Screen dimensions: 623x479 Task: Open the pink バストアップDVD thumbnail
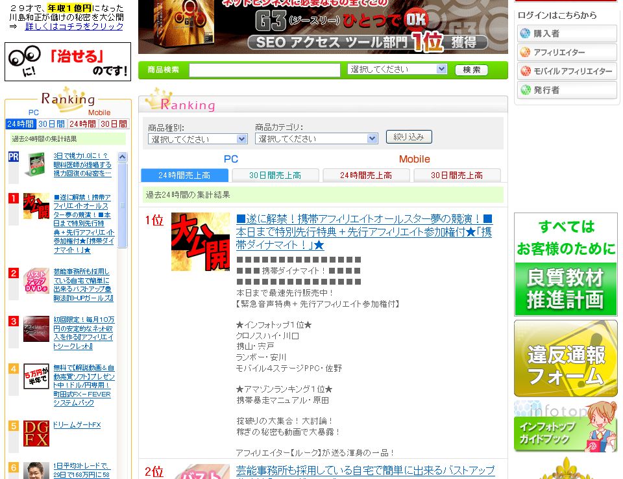click(36, 281)
